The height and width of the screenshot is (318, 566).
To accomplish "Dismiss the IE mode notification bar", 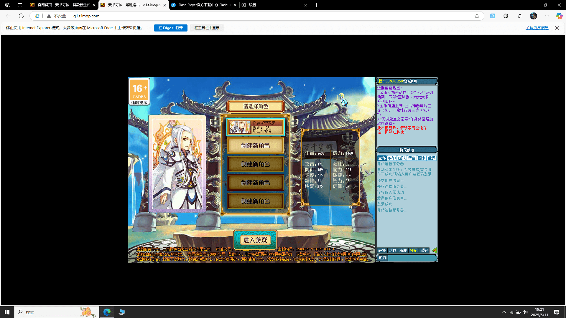I will 557,28.
